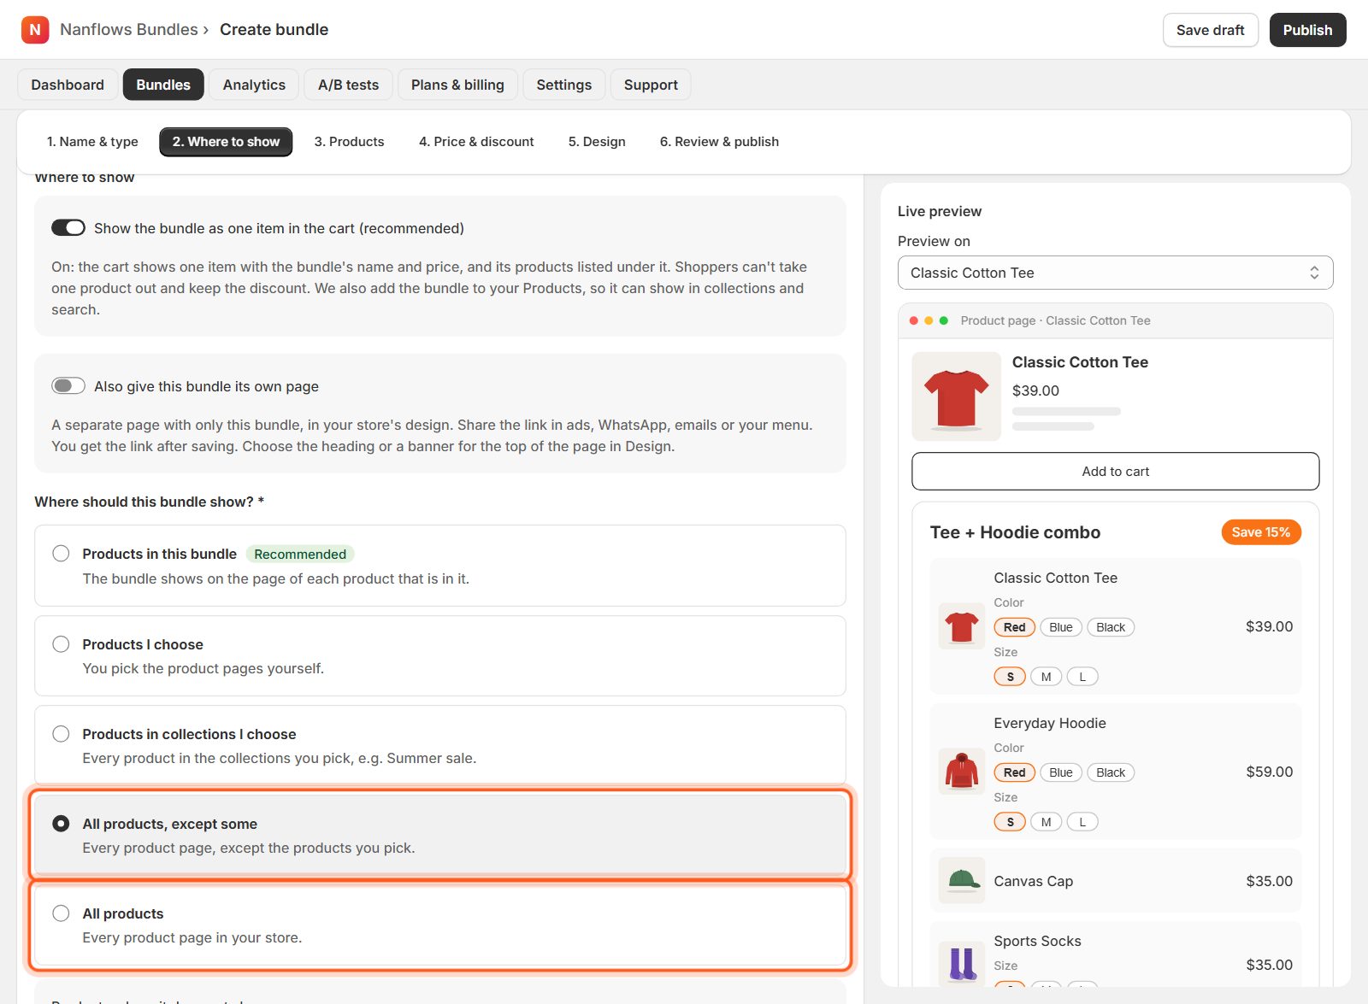Viewport: 1368px width, 1004px height.
Task: Select Products in this bundle radio option
Action: click(x=61, y=554)
